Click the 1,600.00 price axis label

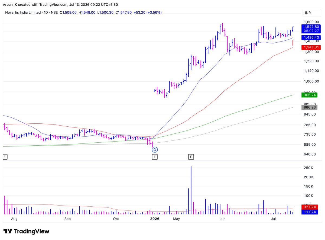(311, 22)
